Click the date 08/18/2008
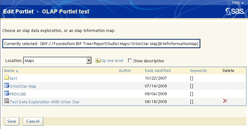This screenshot has height=129, width=248. [156, 102]
